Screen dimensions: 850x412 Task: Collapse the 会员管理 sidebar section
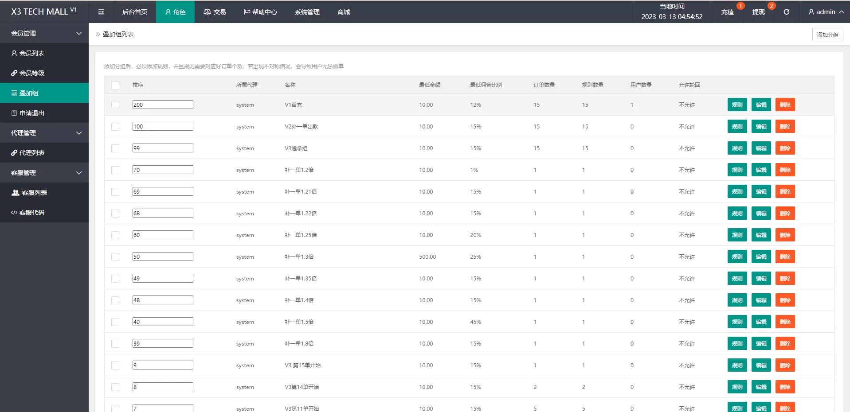(x=44, y=33)
